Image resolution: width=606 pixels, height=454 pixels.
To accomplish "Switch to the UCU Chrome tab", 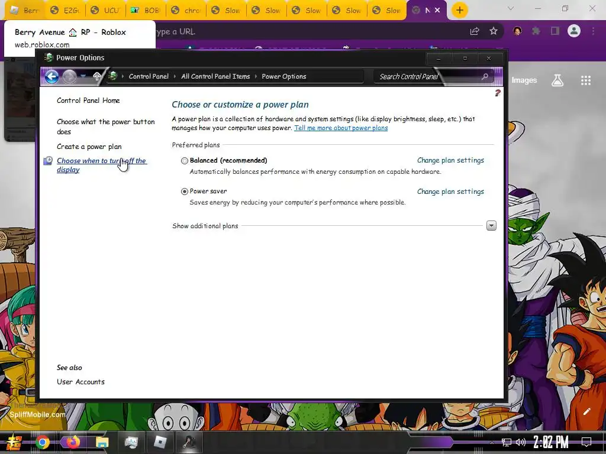I will [105, 11].
